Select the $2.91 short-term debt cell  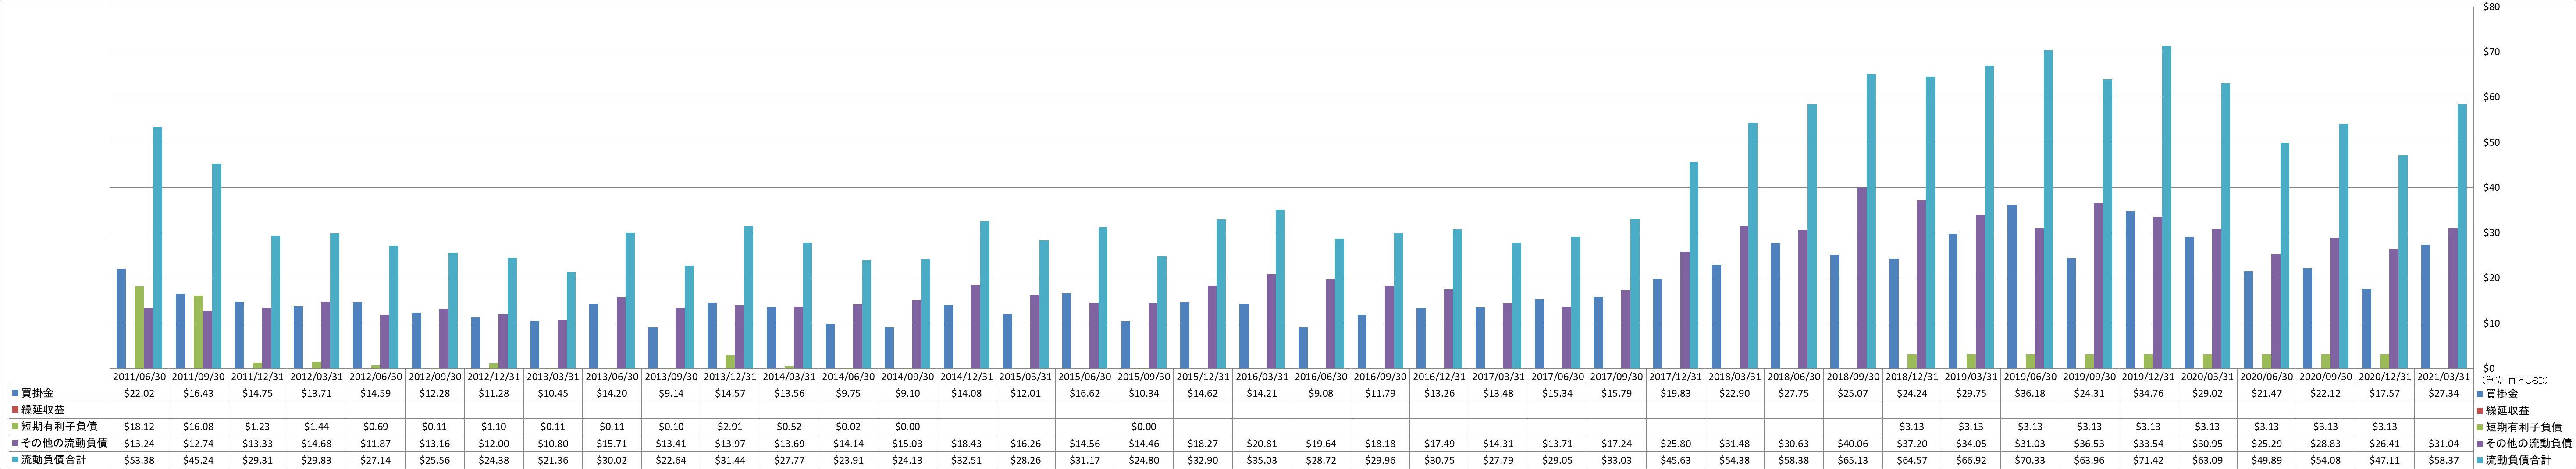click(x=730, y=426)
